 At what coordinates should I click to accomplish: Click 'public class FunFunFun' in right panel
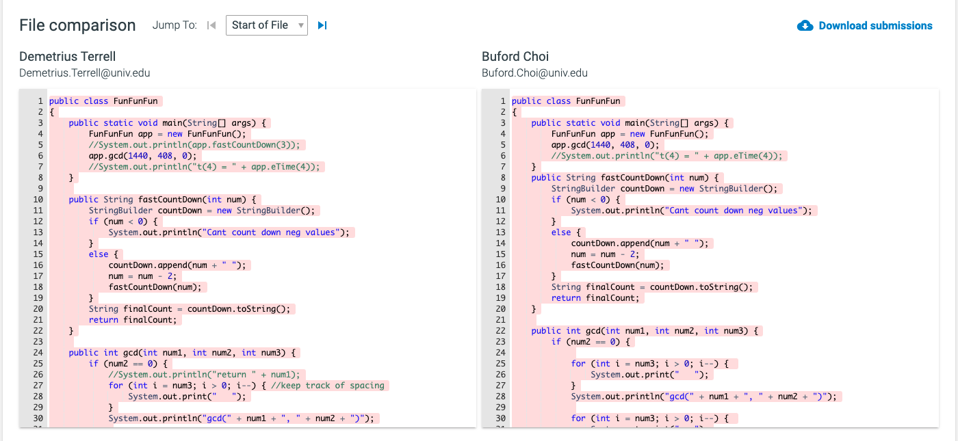coord(566,101)
